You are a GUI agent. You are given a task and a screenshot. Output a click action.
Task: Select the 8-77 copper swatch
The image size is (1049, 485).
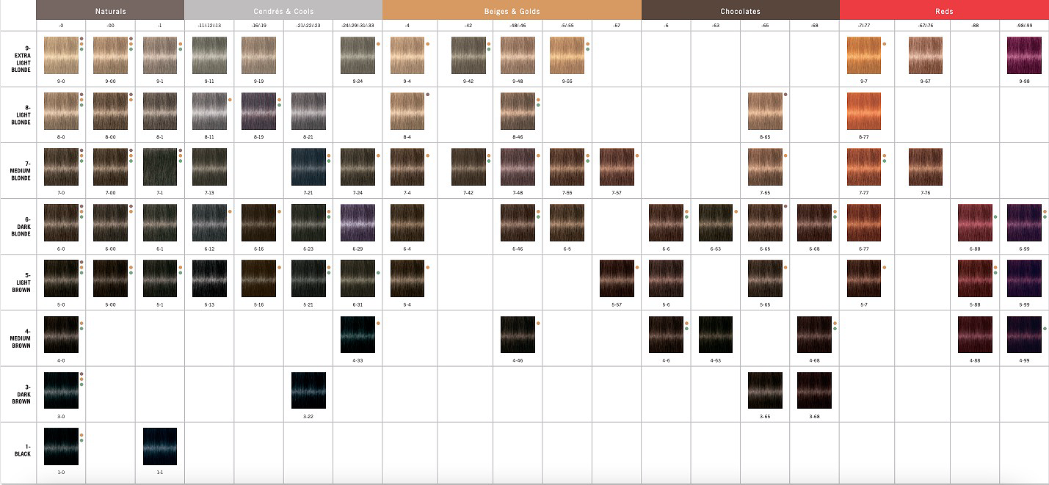coord(863,111)
